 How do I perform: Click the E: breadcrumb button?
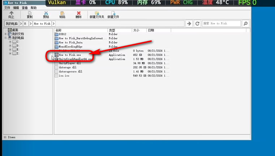26,23
